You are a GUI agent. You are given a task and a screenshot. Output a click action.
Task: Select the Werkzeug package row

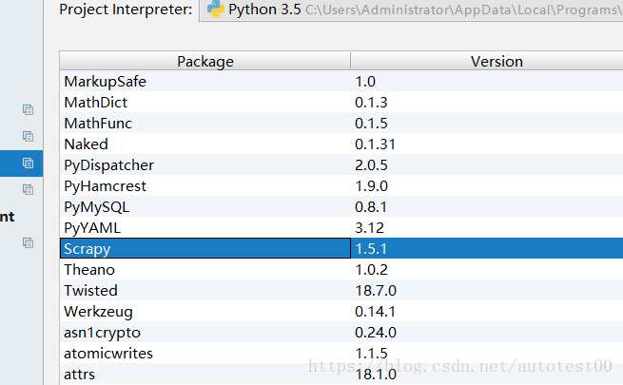(x=341, y=311)
